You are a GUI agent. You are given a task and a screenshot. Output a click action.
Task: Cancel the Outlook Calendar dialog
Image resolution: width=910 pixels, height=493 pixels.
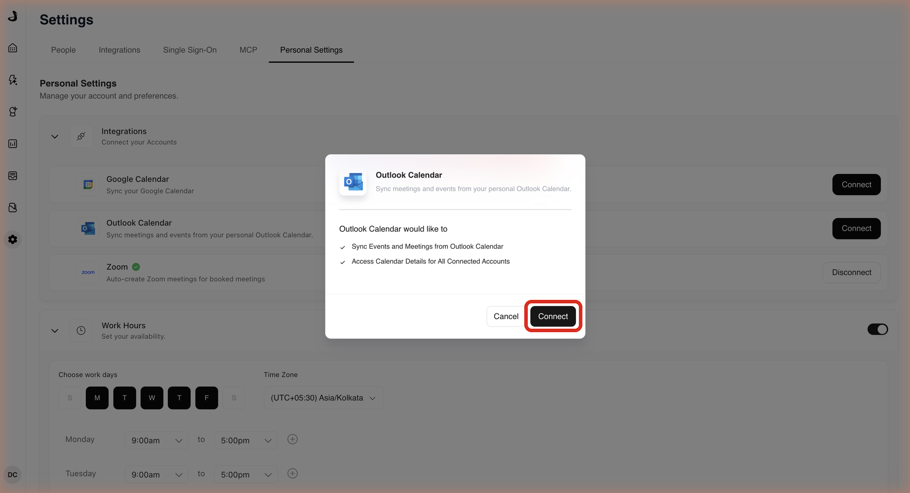506,317
